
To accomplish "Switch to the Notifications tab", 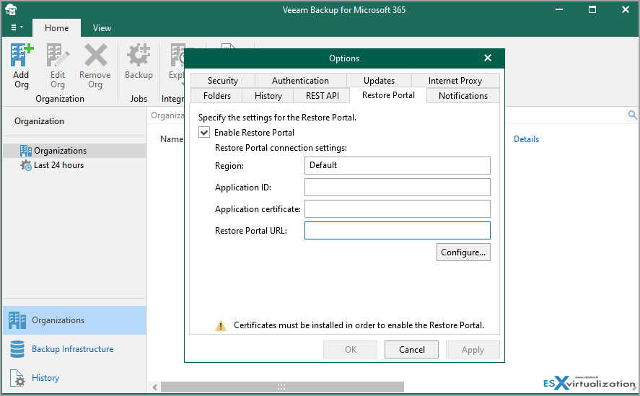I will [x=463, y=95].
